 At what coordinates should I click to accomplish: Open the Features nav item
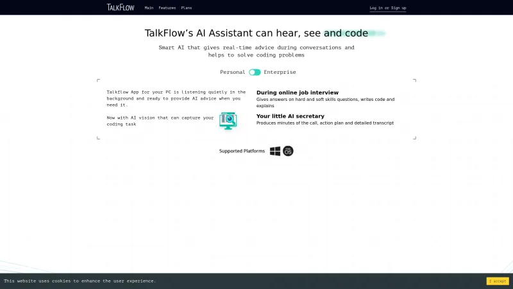pyautogui.click(x=167, y=8)
